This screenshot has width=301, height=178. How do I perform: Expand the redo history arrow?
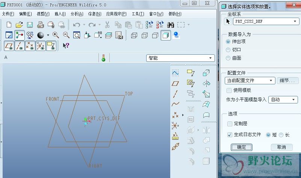pyautogui.click(x=100, y=25)
